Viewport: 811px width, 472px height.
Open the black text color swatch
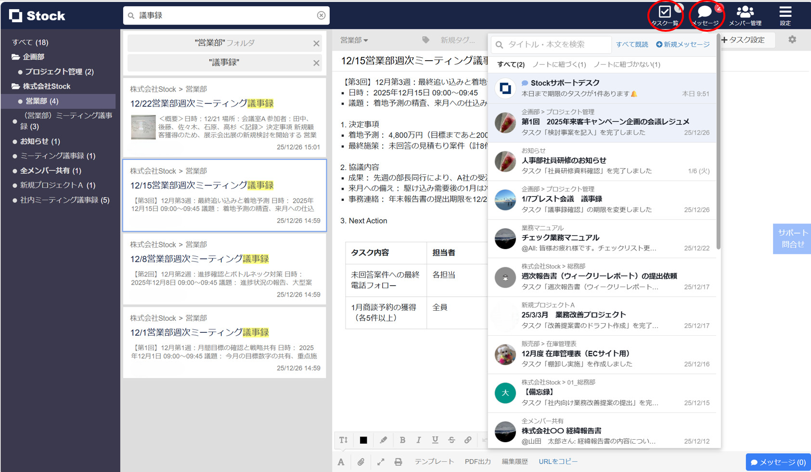363,440
